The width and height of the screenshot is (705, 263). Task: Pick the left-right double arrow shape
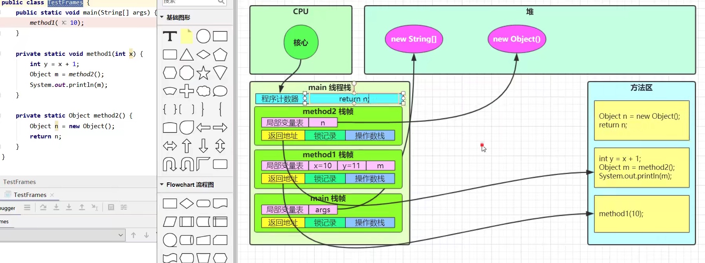170,146
